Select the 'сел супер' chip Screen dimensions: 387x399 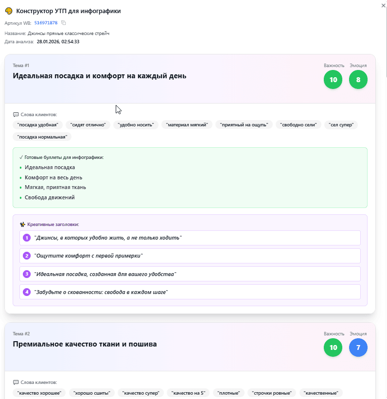click(x=341, y=125)
